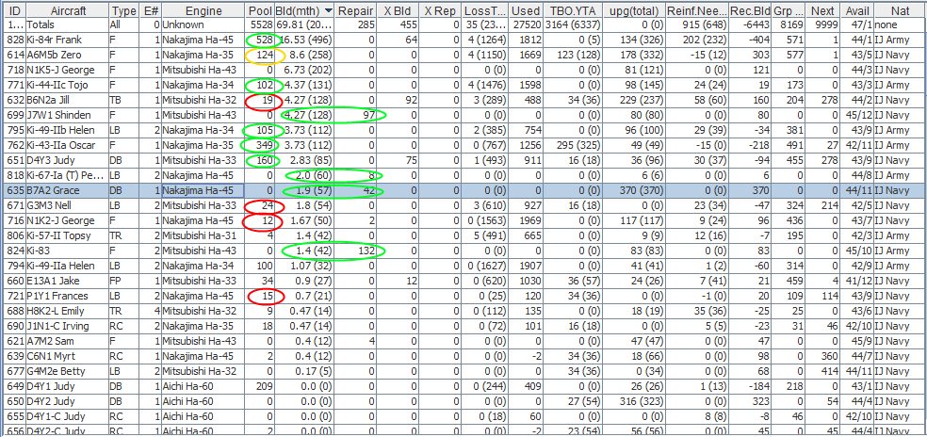Sort by the Aircraft column header
927x437 pixels.
click(68, 10)
